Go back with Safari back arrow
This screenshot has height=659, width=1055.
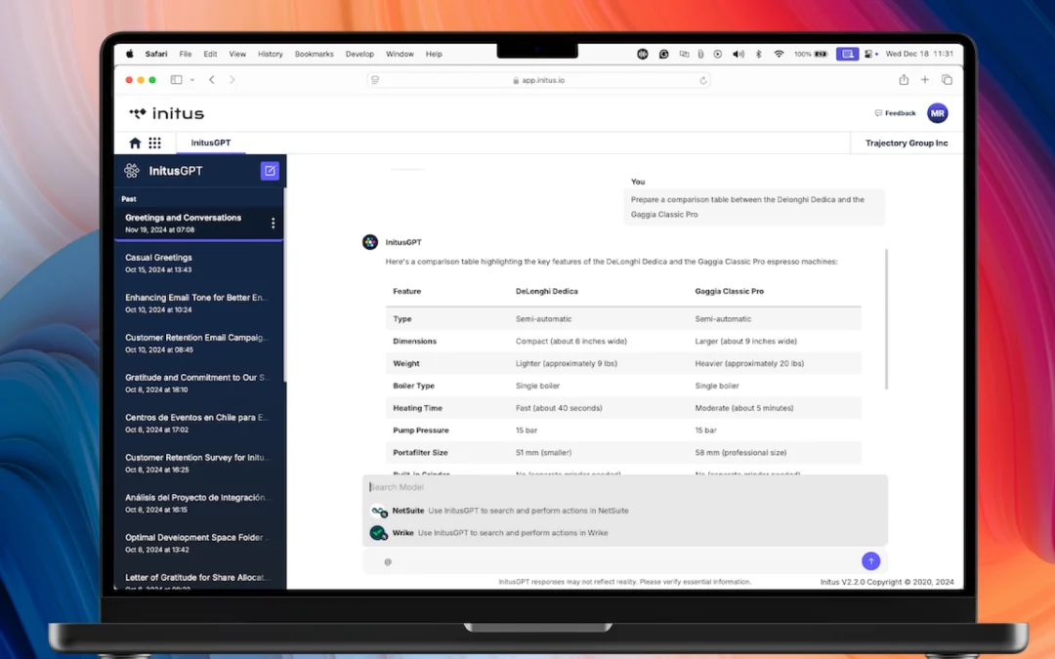coord(212,79)
